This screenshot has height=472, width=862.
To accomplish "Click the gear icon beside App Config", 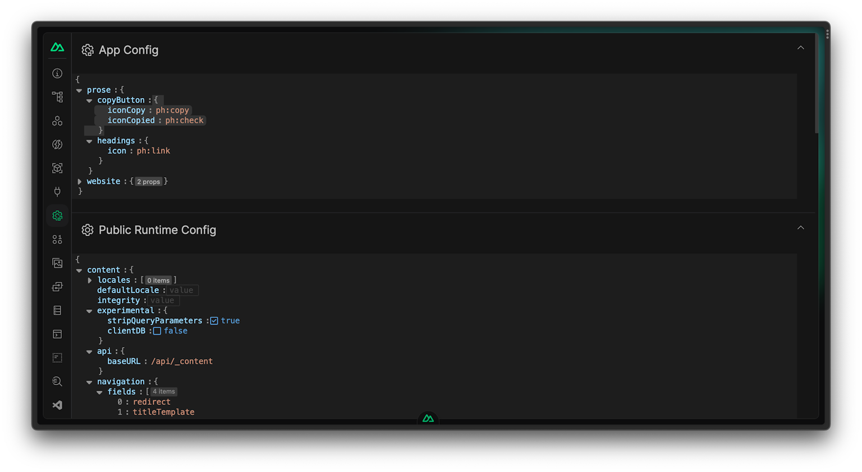I will (88, 50).
